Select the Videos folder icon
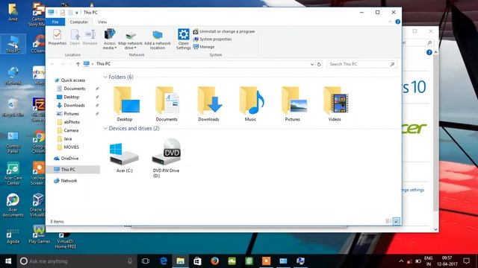This screenshot has height=268, width=478. point(335,104)
